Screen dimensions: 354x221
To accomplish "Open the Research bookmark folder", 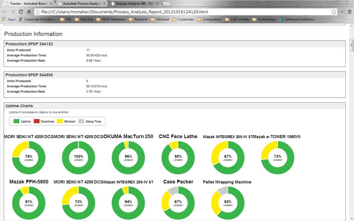I will tap(138, 19).
